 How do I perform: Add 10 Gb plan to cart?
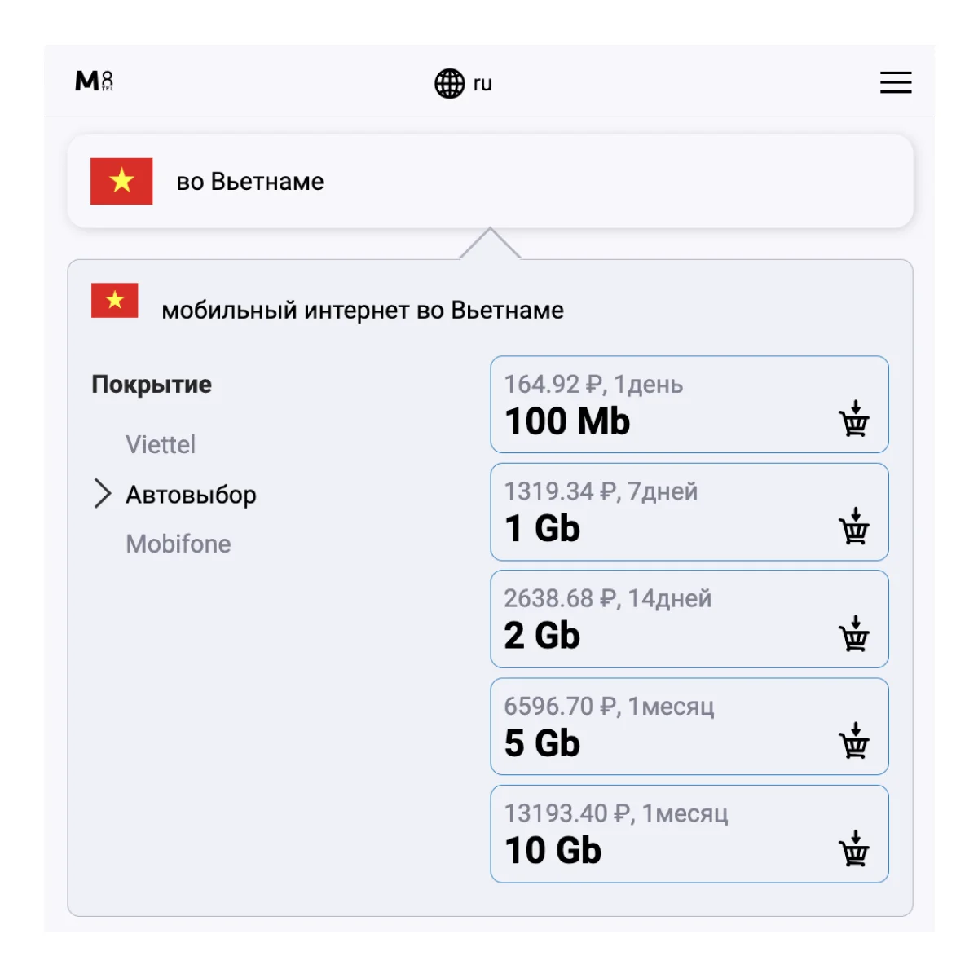pos(854,848)
